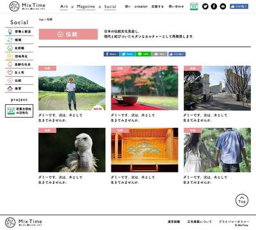Viewport: 256px width, 230px height.
Task: Open the last text menu item before green icon
Action: [176, 6]
